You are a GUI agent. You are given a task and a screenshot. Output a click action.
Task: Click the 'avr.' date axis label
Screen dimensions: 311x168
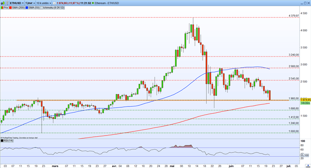coord(114,166)
